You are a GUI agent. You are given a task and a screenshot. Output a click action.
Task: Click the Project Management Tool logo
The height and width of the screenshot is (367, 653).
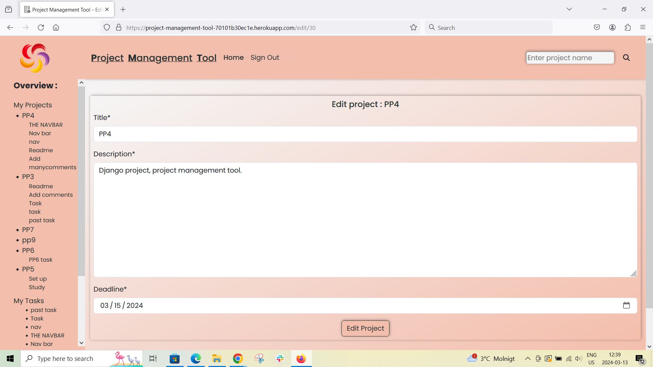pyautogui.click(x=34, y=58)
